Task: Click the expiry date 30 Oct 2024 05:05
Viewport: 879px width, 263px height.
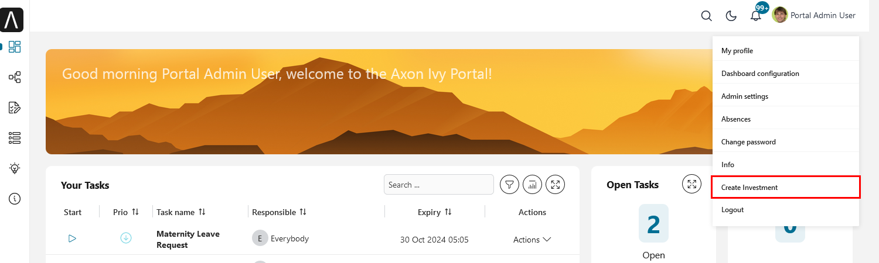Action: pos(434,240)
